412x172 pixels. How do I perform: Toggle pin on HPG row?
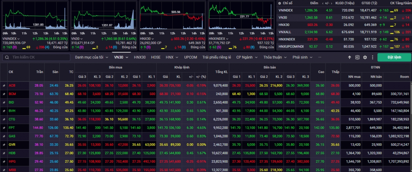coord(4,161)
